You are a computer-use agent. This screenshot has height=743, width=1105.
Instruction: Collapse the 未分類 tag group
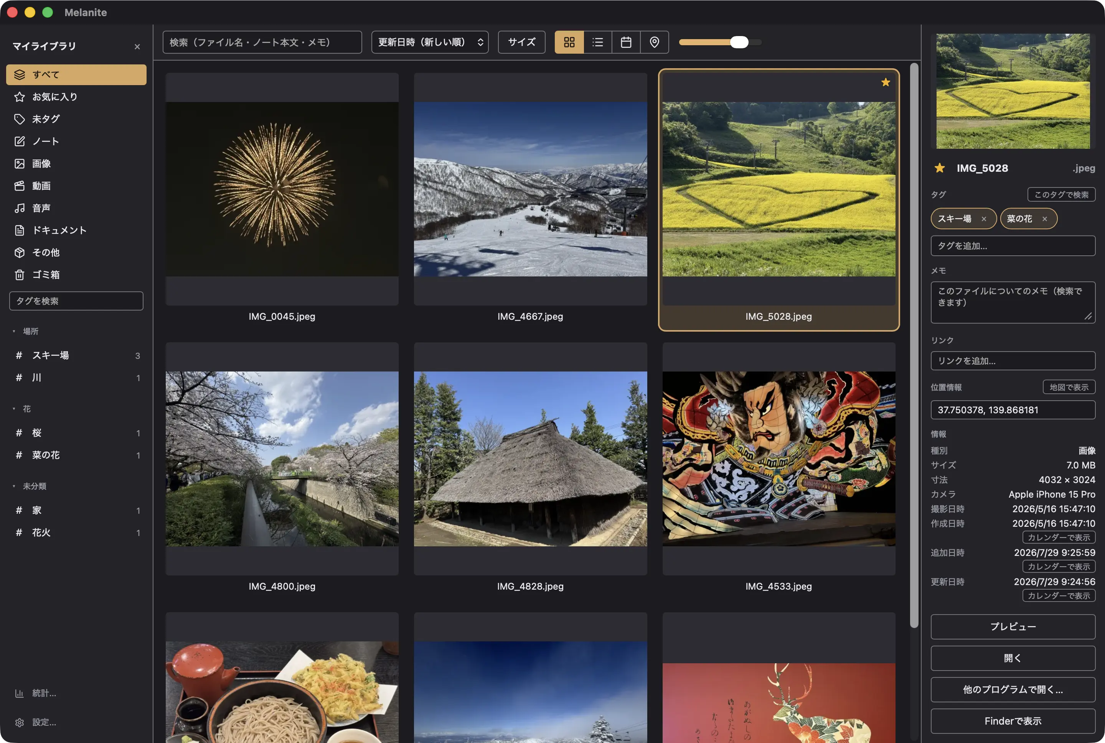(14, 486)
